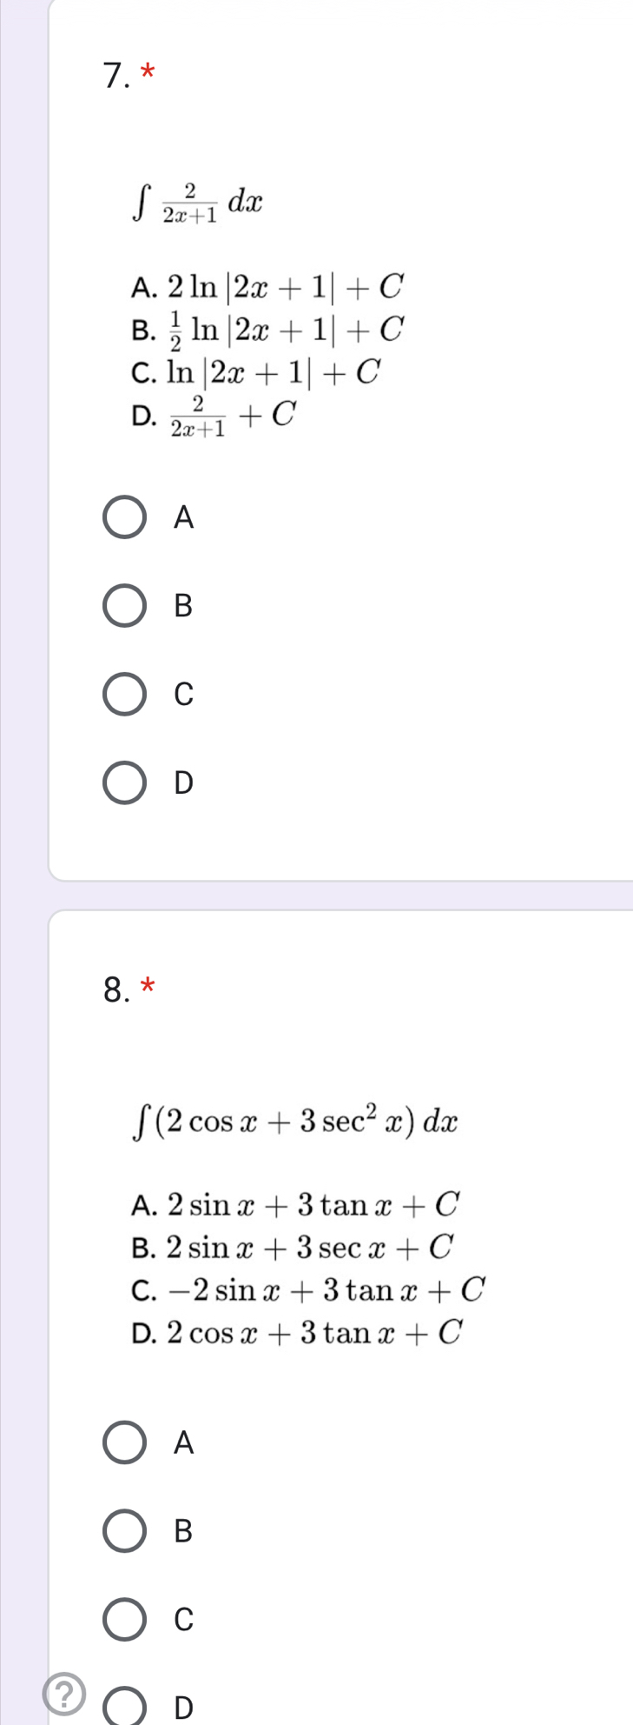Pick radio option C for question 7
Viewport: 633px width, 1725px height.
pos(125,694)
